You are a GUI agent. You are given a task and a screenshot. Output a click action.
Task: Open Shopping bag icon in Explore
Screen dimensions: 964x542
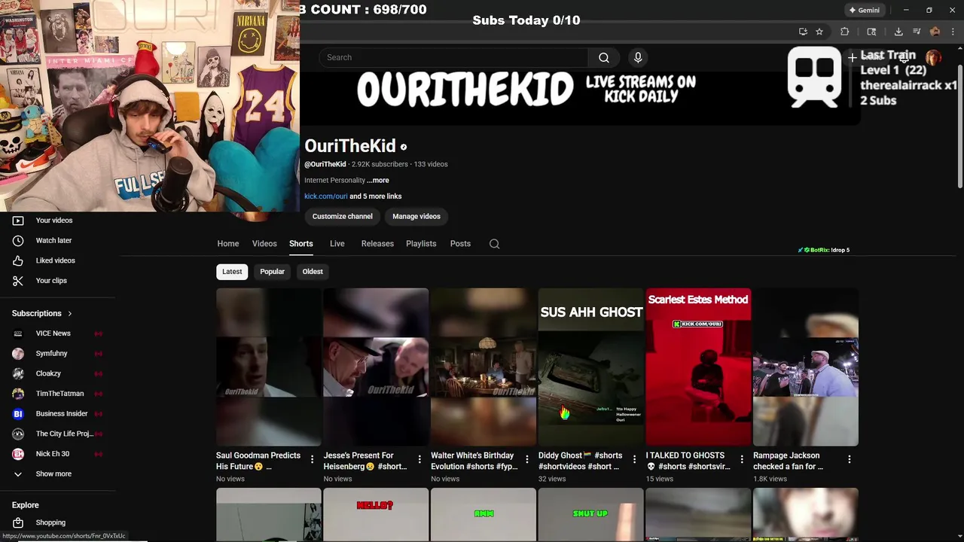(x=18, y=522)
